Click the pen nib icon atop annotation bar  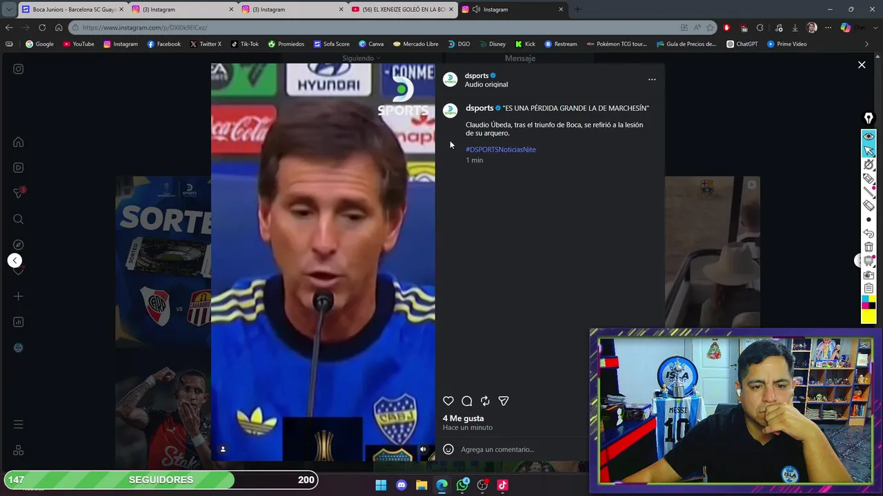pos(869,118)
